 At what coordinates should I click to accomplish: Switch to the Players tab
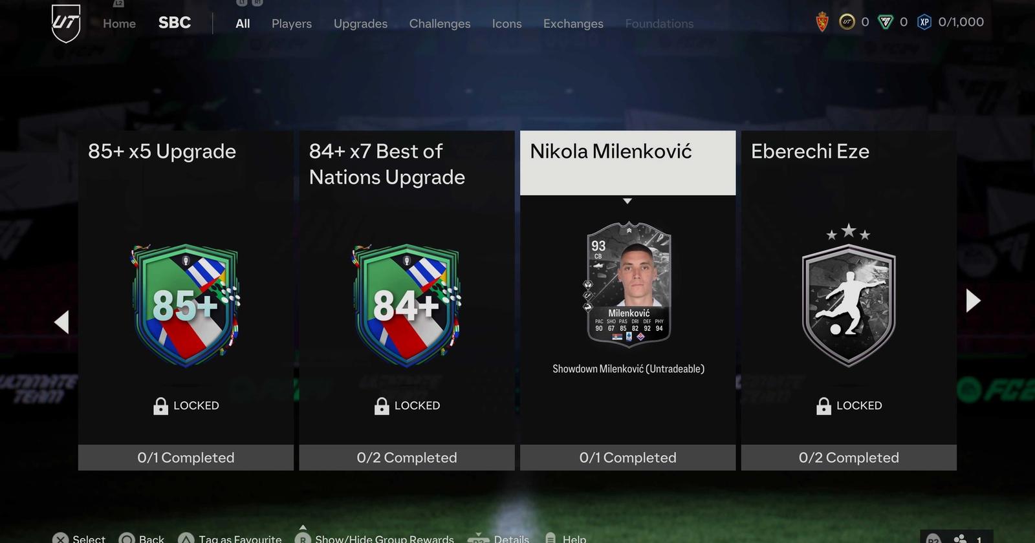coord(292,23)
